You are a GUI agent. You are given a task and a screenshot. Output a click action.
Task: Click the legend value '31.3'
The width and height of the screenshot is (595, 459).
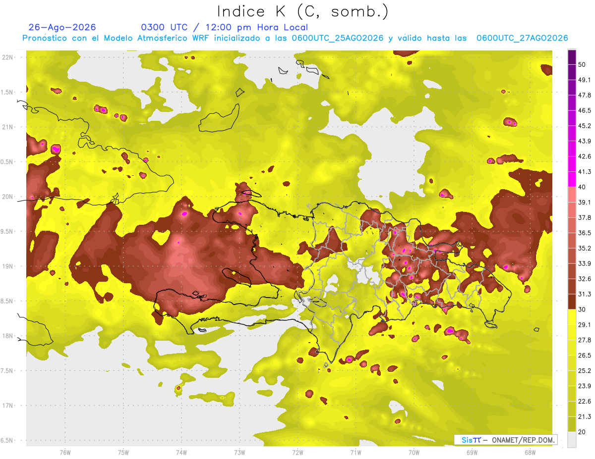point(584,294)
